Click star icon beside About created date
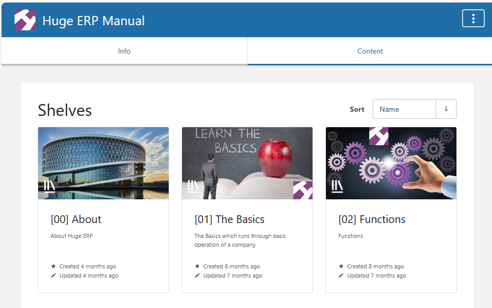The image size is (492, 308). [53, 266]
